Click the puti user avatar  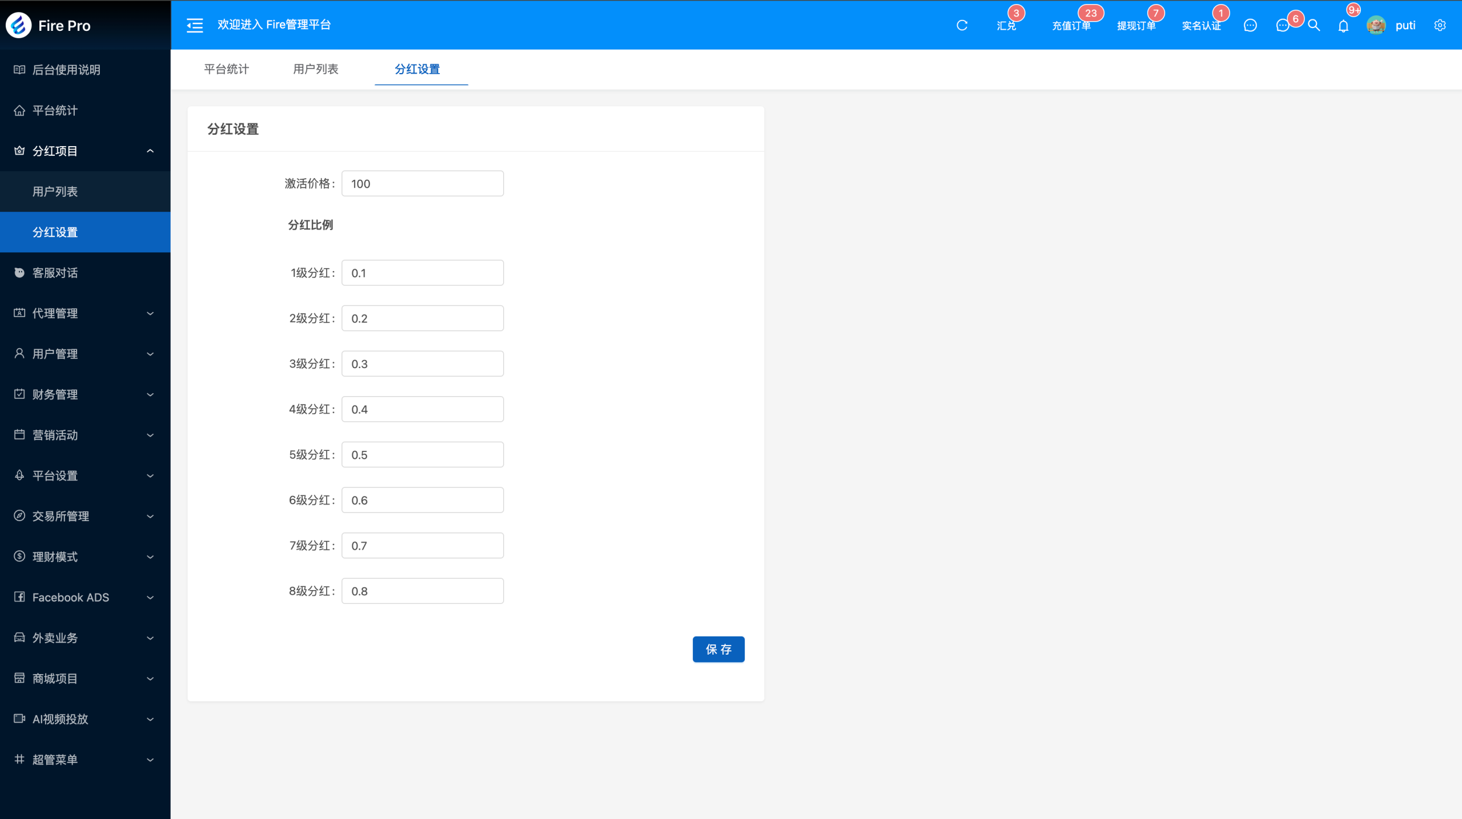click(1376, 25)
